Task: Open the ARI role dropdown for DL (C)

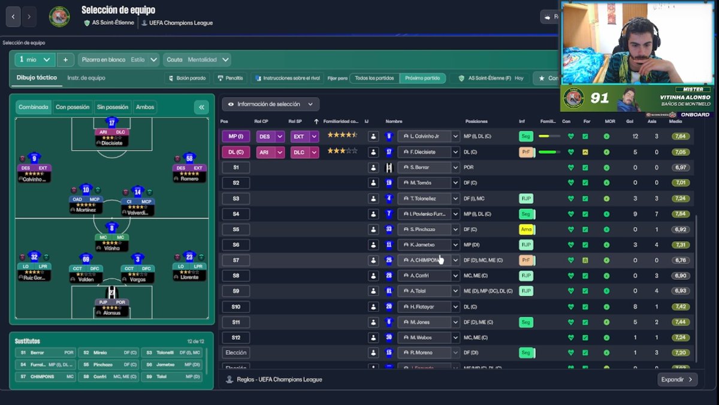Action: [x=270, y=152]
